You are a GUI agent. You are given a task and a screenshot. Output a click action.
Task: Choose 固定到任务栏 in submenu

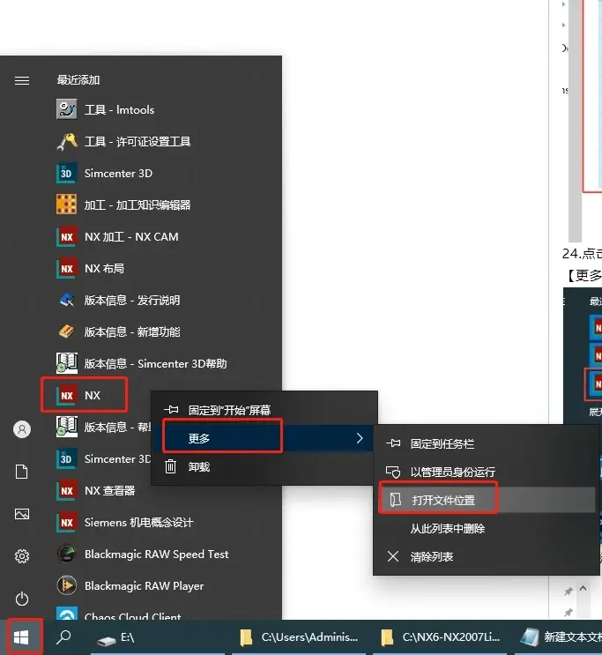487,443
